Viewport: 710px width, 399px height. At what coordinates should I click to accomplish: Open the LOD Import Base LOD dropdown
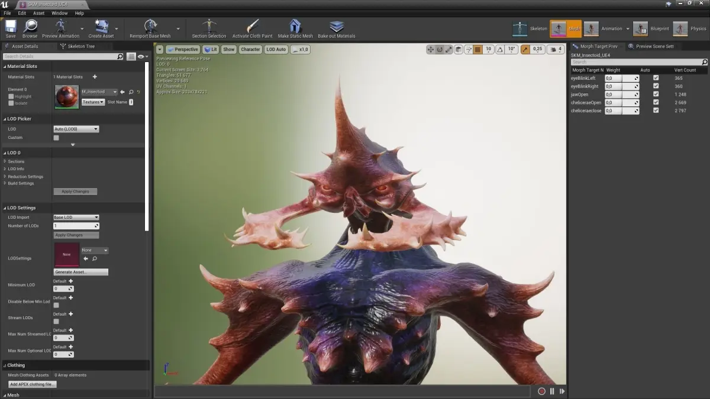(x=76, y=218)
